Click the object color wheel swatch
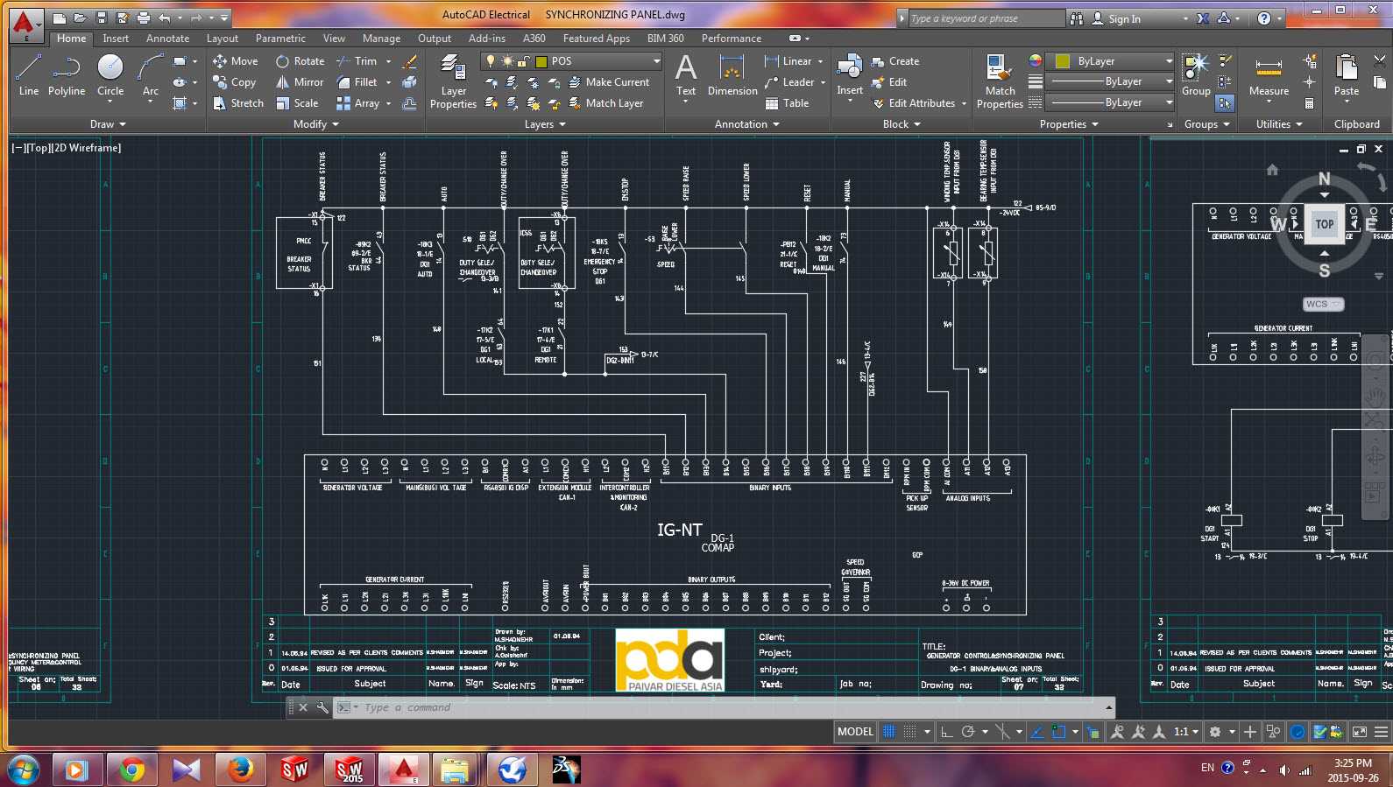Viewport: 1393px width, 787px height. pyautogui.click(x=1036, y=61)
